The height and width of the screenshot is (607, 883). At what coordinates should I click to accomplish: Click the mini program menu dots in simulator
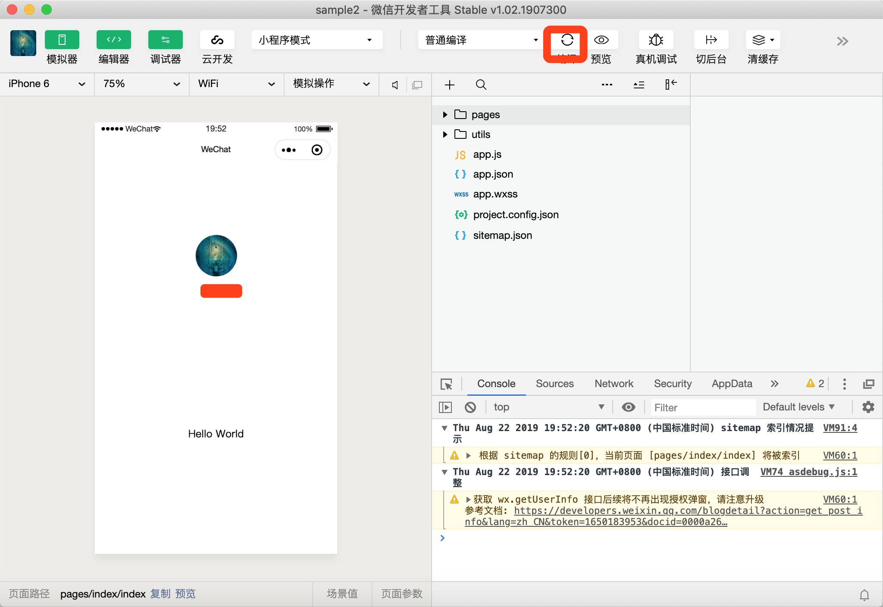click(x=288, y=150)
